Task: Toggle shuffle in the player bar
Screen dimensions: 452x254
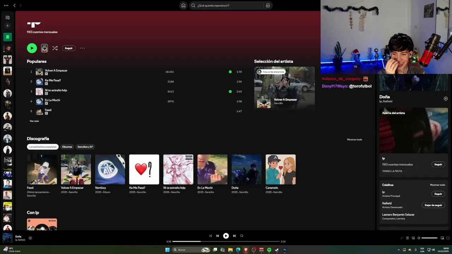Action: [x=210, y=236]
